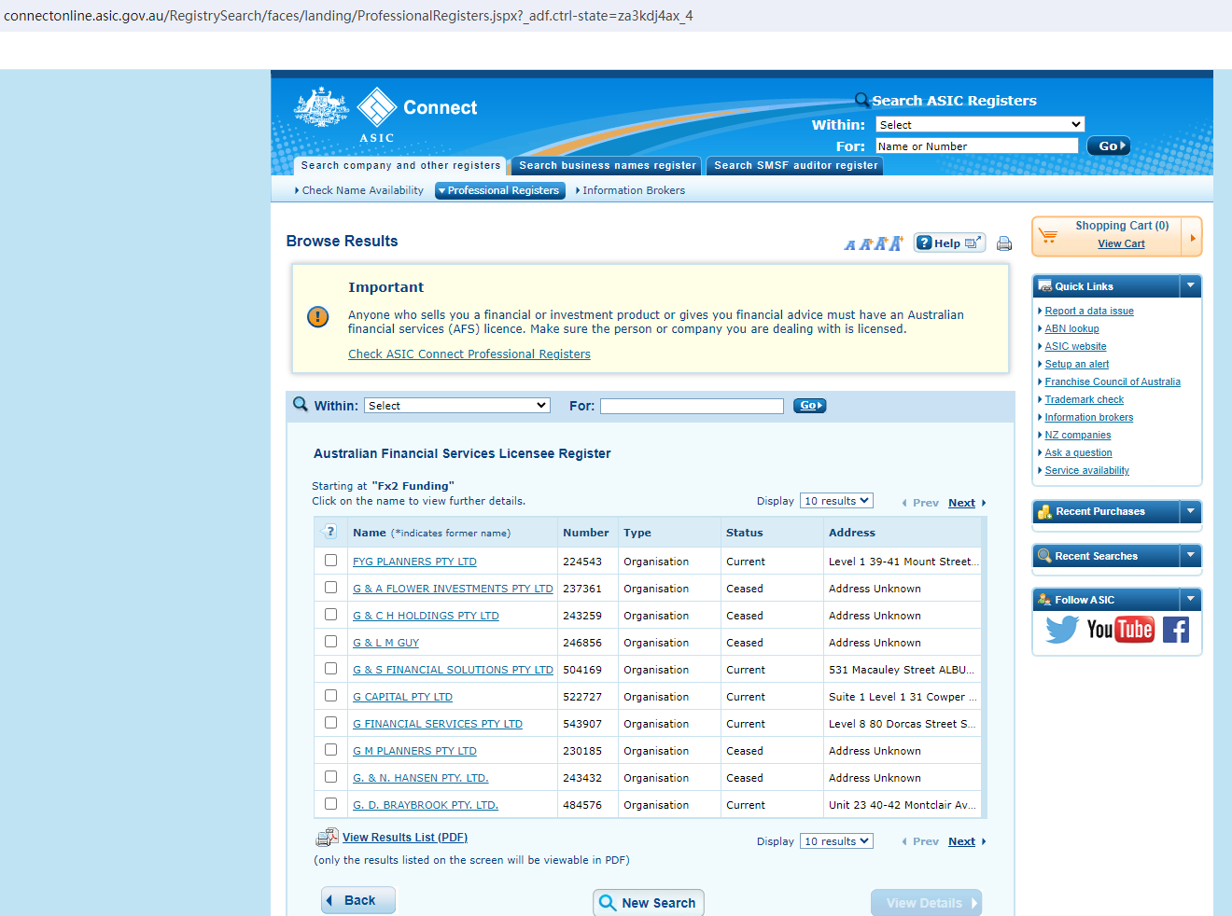The width and height of the screenshot is (1232, 916).
Task: Expand the Recent Searches panel
Action: [1190, 556]
